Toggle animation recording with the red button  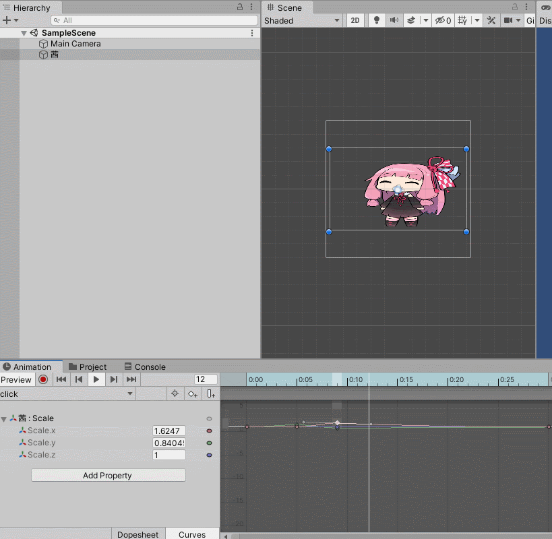(43, 379)
